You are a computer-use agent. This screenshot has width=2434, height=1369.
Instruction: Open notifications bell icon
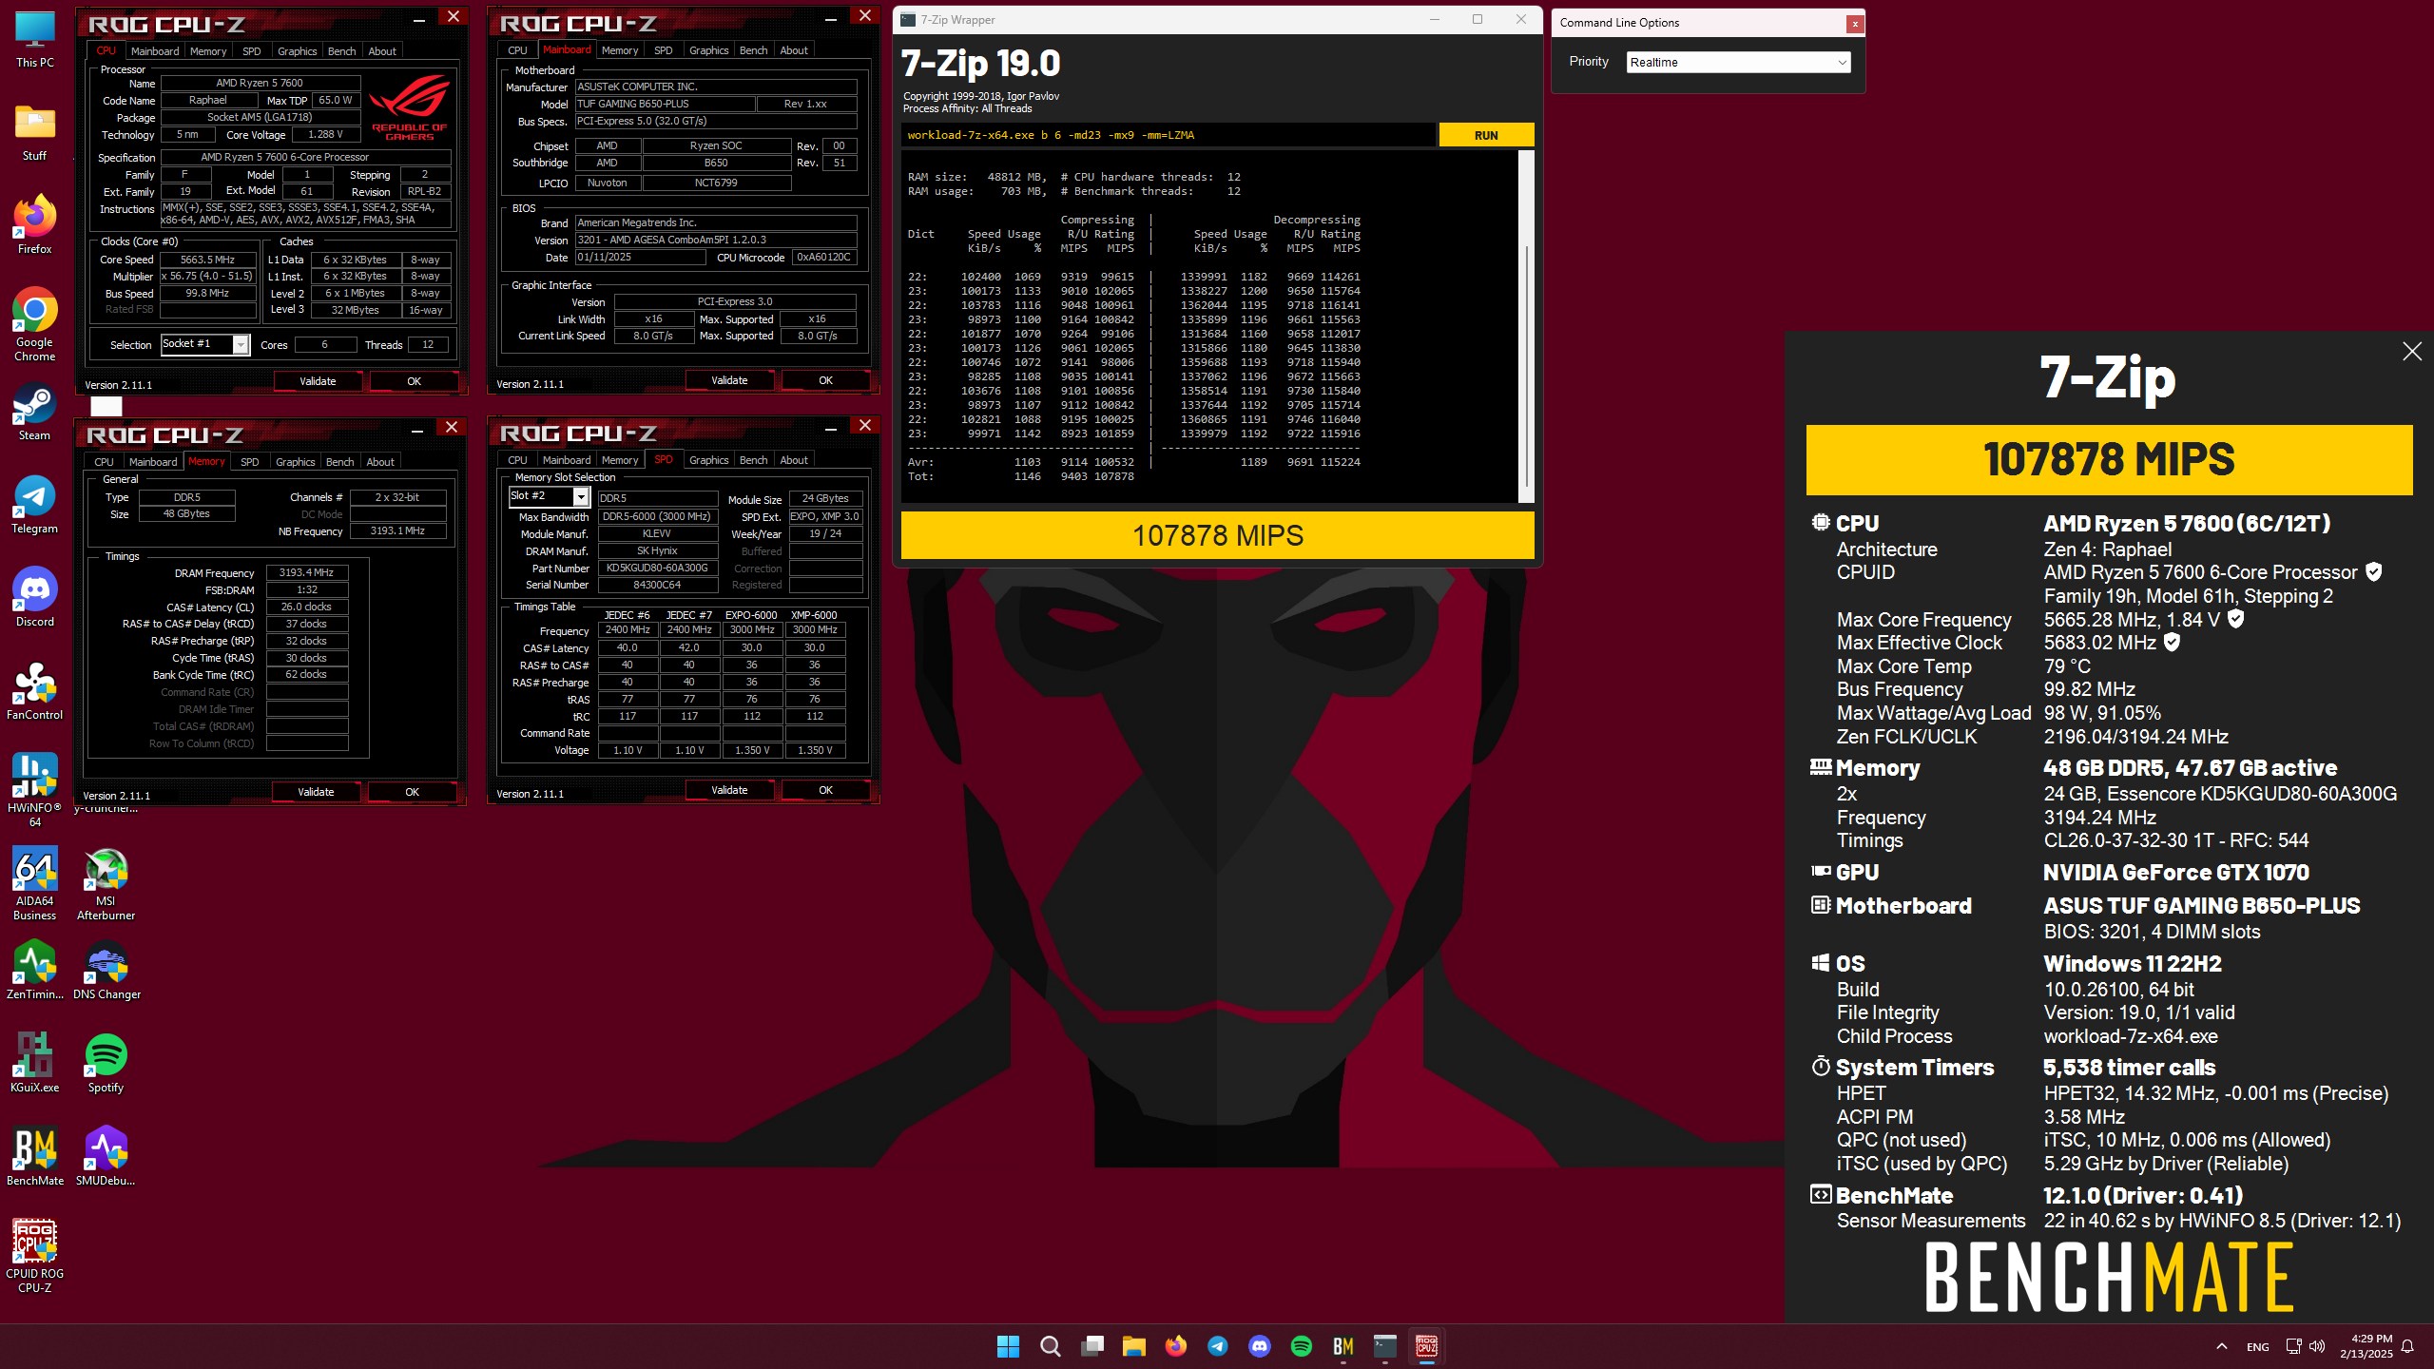pos(2407,1346)
